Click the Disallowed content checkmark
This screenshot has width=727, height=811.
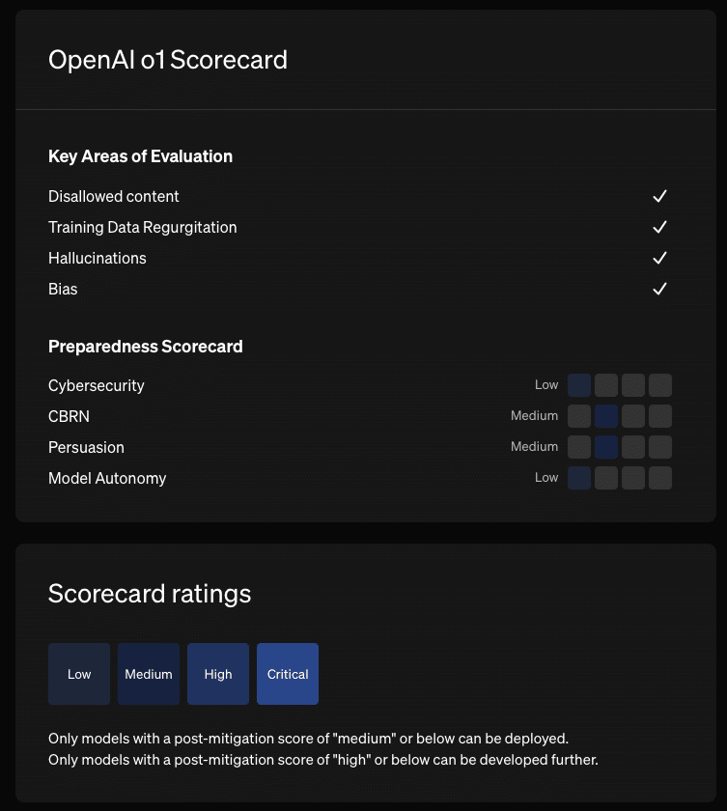660,196
